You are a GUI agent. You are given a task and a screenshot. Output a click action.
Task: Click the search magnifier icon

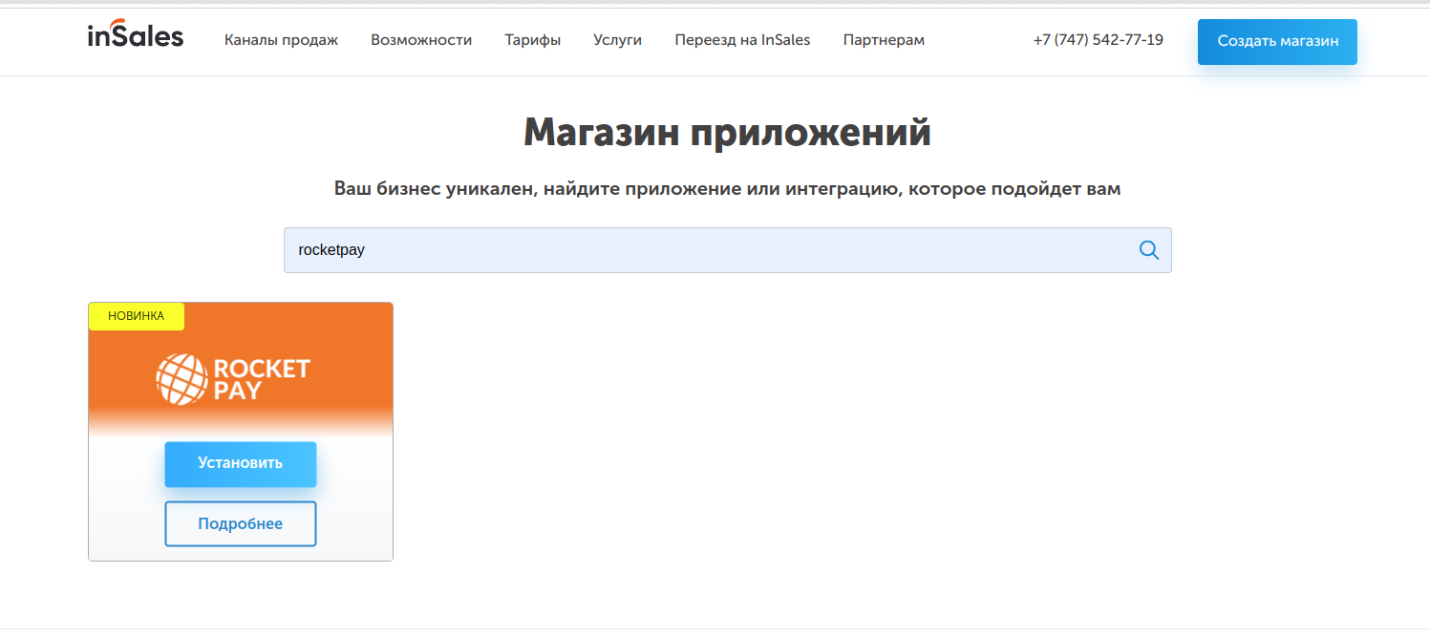(x=1149, y=250)
